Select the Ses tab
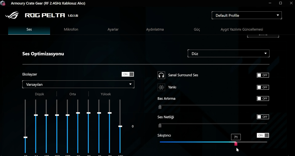Screen dimensions: 295x156 29,29
